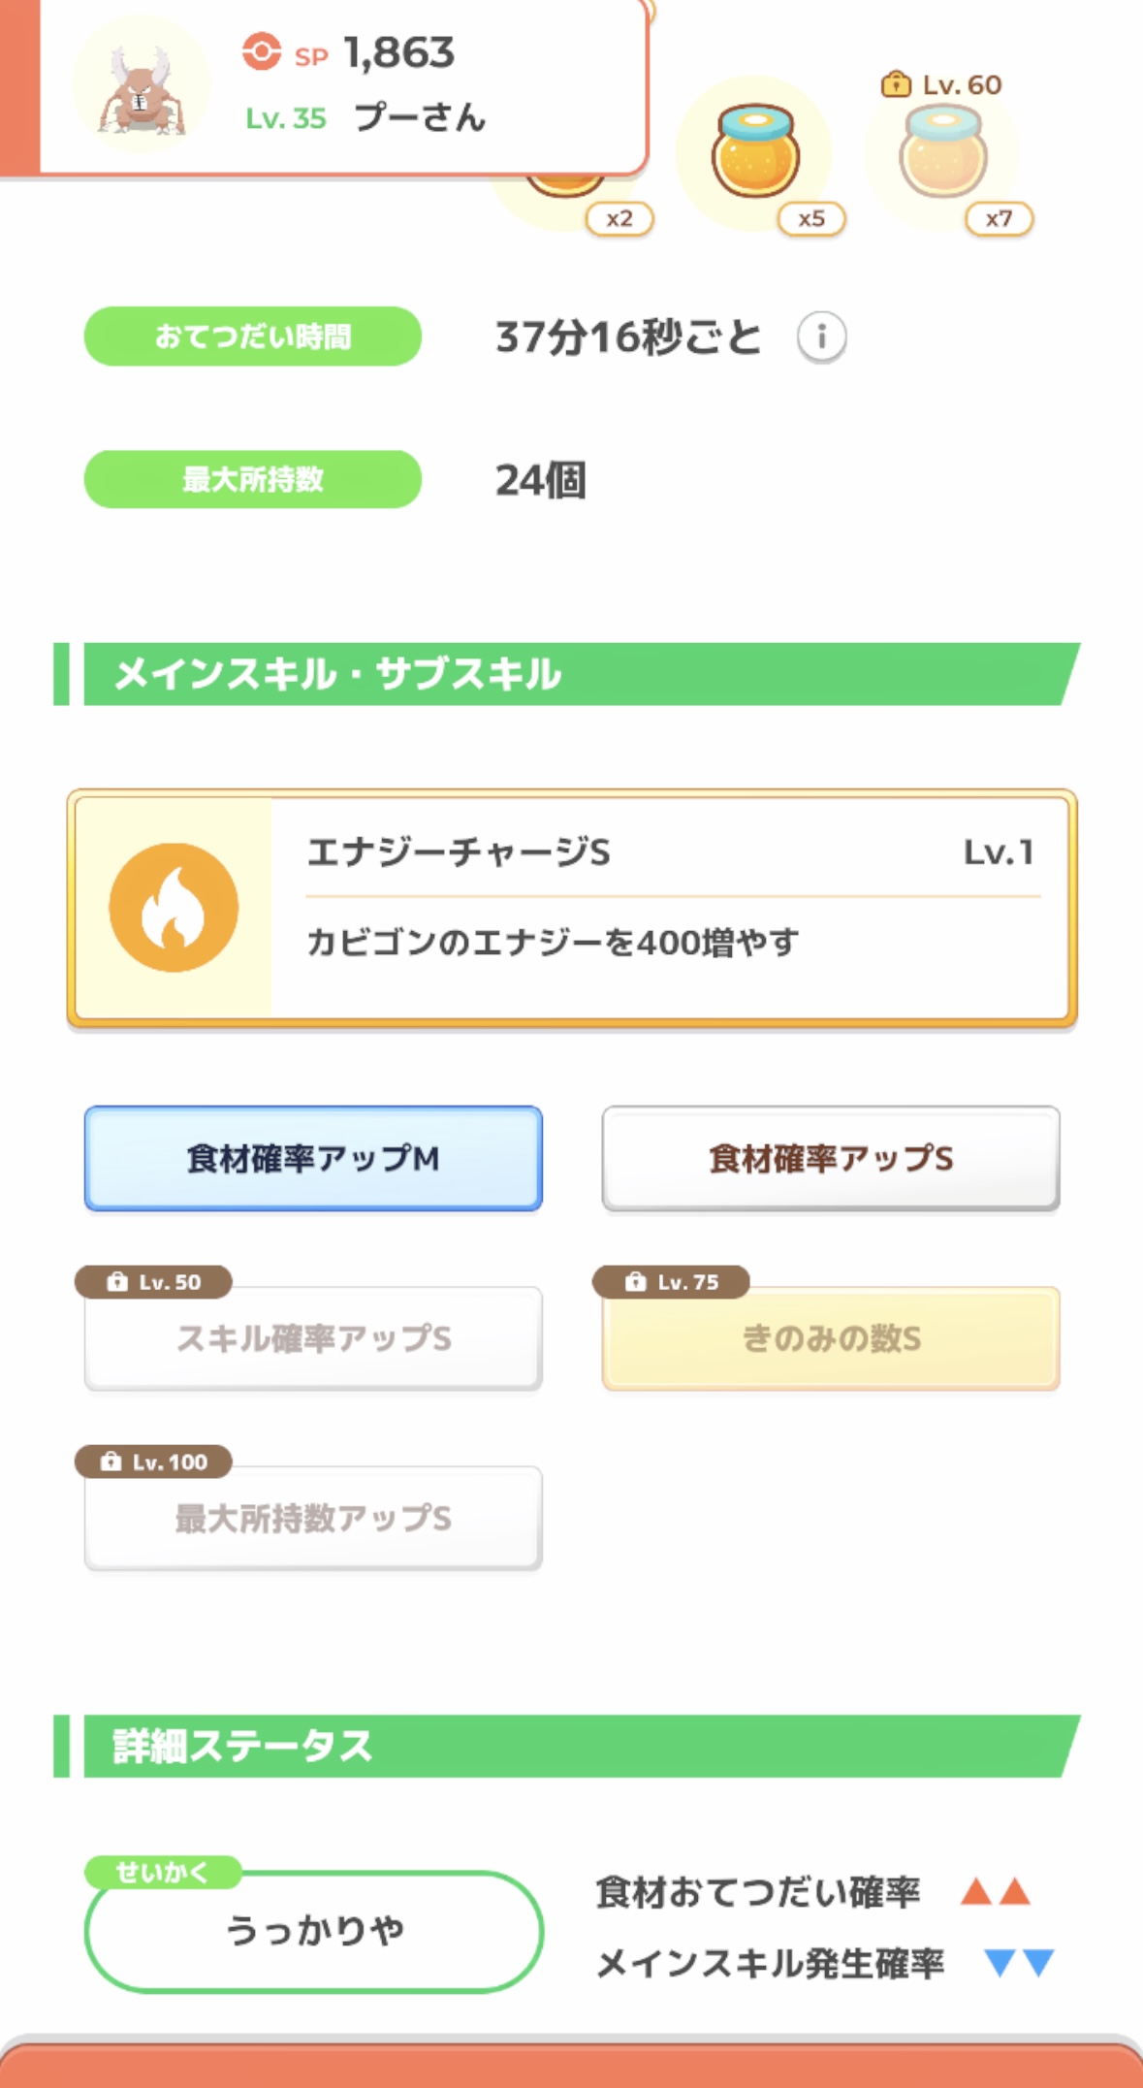This screenshot has width=1143, height=2088.
Task: Tap the 詳細ステータス section header
Action: pyautogui.click(x=572, y=1747)
